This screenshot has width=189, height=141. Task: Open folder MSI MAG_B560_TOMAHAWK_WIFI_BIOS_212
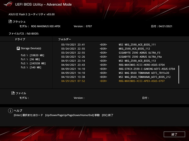coord(145,77)
